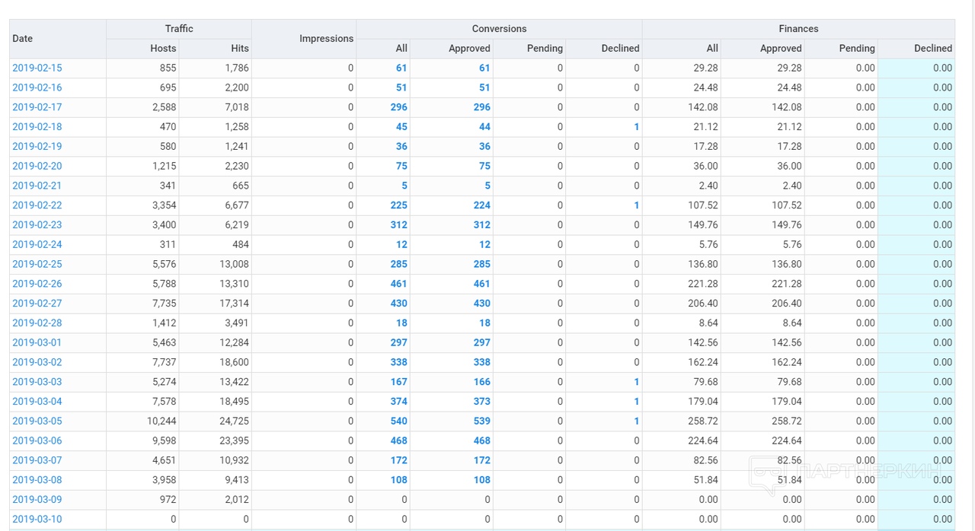Sort by Hosts column header
975x531 pixels.
[163, 49]
